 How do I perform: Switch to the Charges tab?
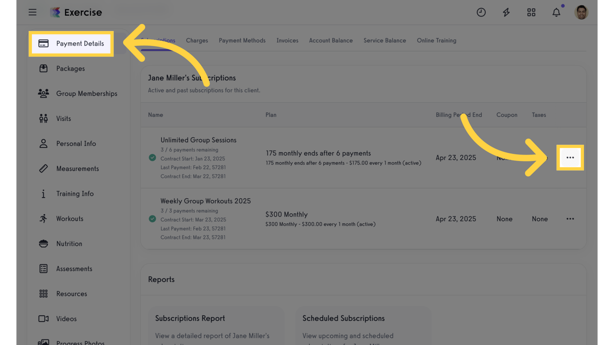click(x=197, y=40)
